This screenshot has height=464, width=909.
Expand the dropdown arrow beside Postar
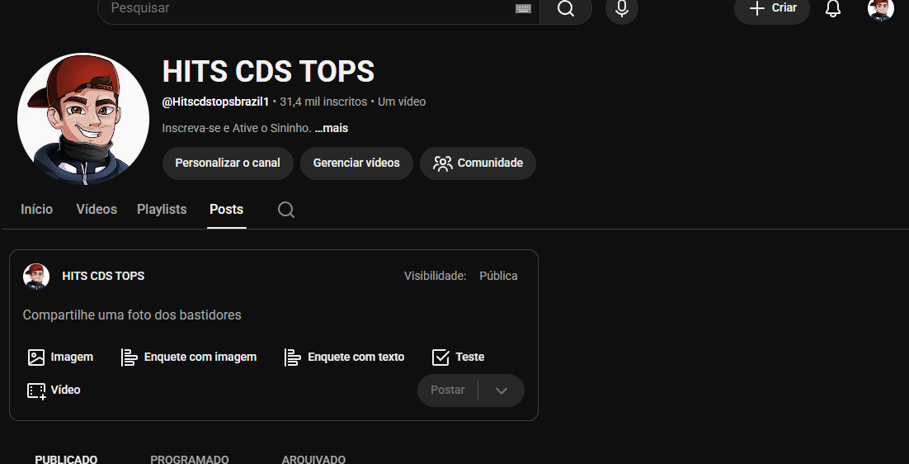[x=502, y=391]
